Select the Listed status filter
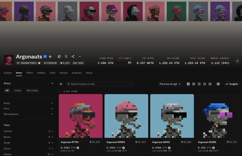 point(17,90)
